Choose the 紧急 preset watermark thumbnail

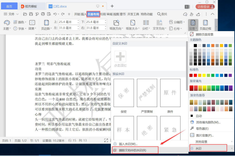pyautogui.click(x=170, y=128)
